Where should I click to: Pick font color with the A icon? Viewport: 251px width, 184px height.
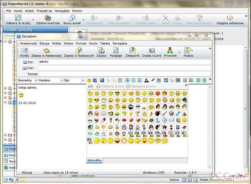(146, 80)
